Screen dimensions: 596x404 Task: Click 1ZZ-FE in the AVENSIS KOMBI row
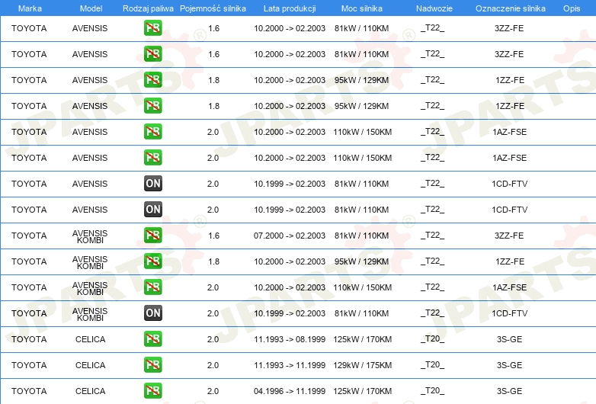click(510, 261)
